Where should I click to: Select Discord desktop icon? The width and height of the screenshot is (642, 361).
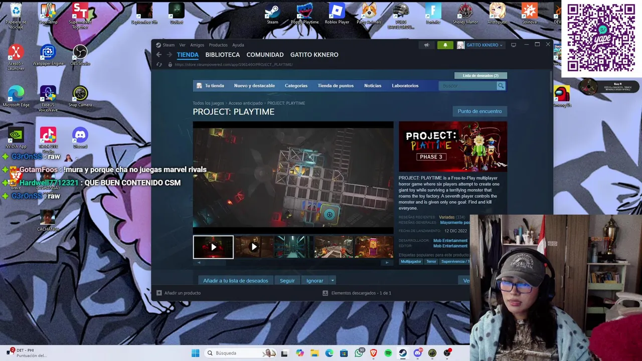80,138
